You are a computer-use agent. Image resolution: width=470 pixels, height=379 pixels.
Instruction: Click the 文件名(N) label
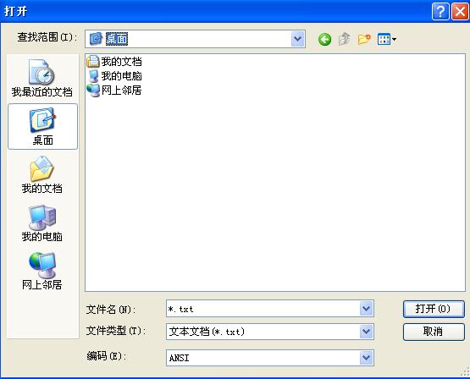(111, 310)
